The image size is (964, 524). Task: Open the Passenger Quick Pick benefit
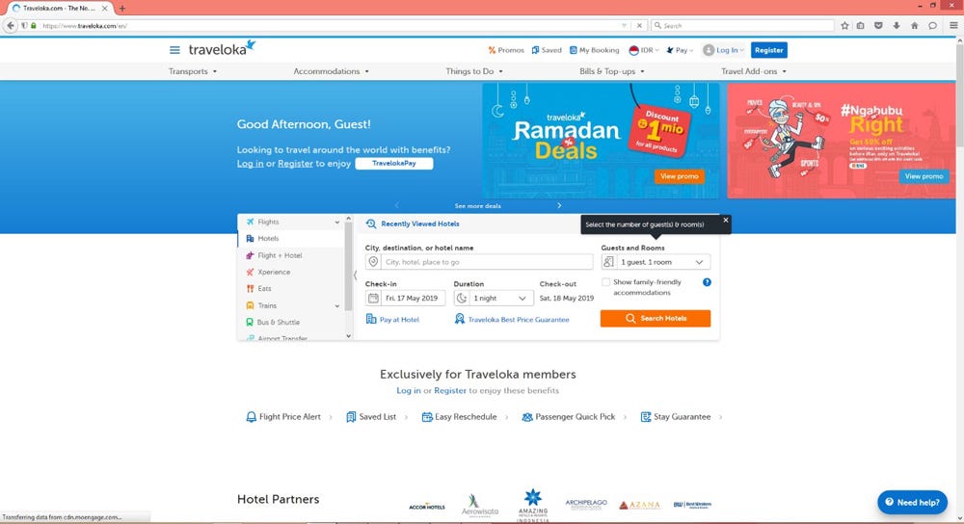tap(574, 417)
